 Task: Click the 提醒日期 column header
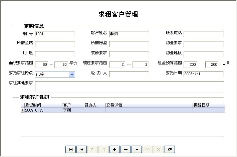click(x=209, y=105)
